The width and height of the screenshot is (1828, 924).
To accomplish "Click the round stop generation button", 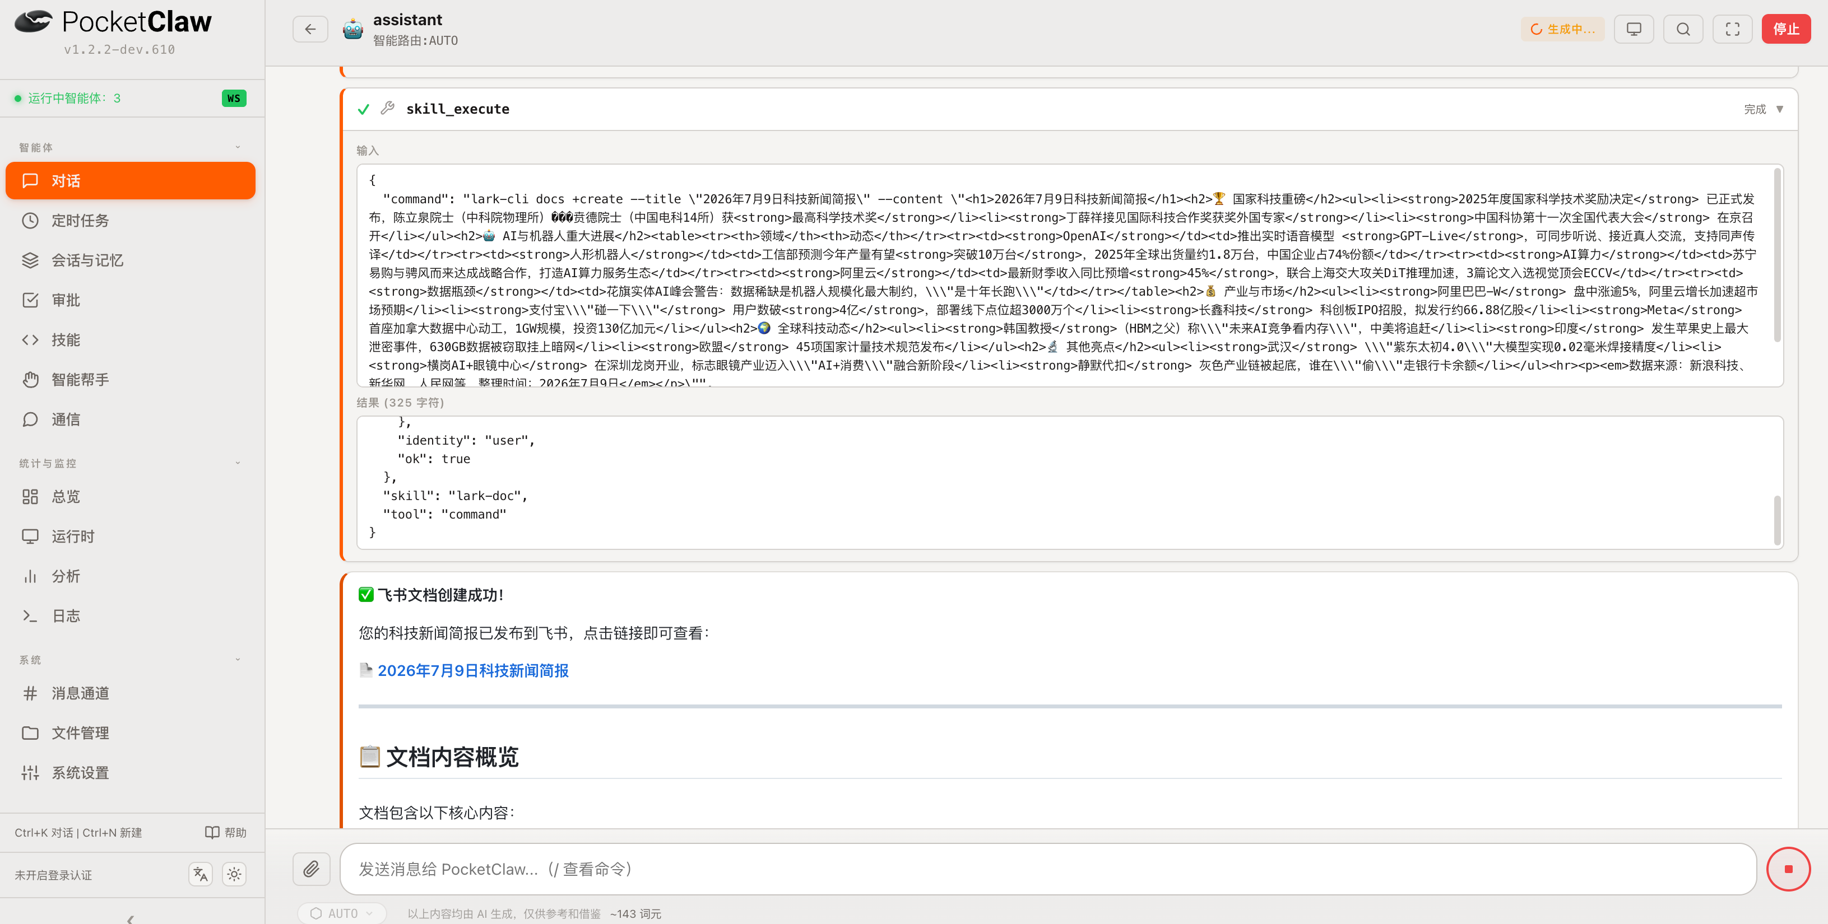I will [x=1788, y=869].
